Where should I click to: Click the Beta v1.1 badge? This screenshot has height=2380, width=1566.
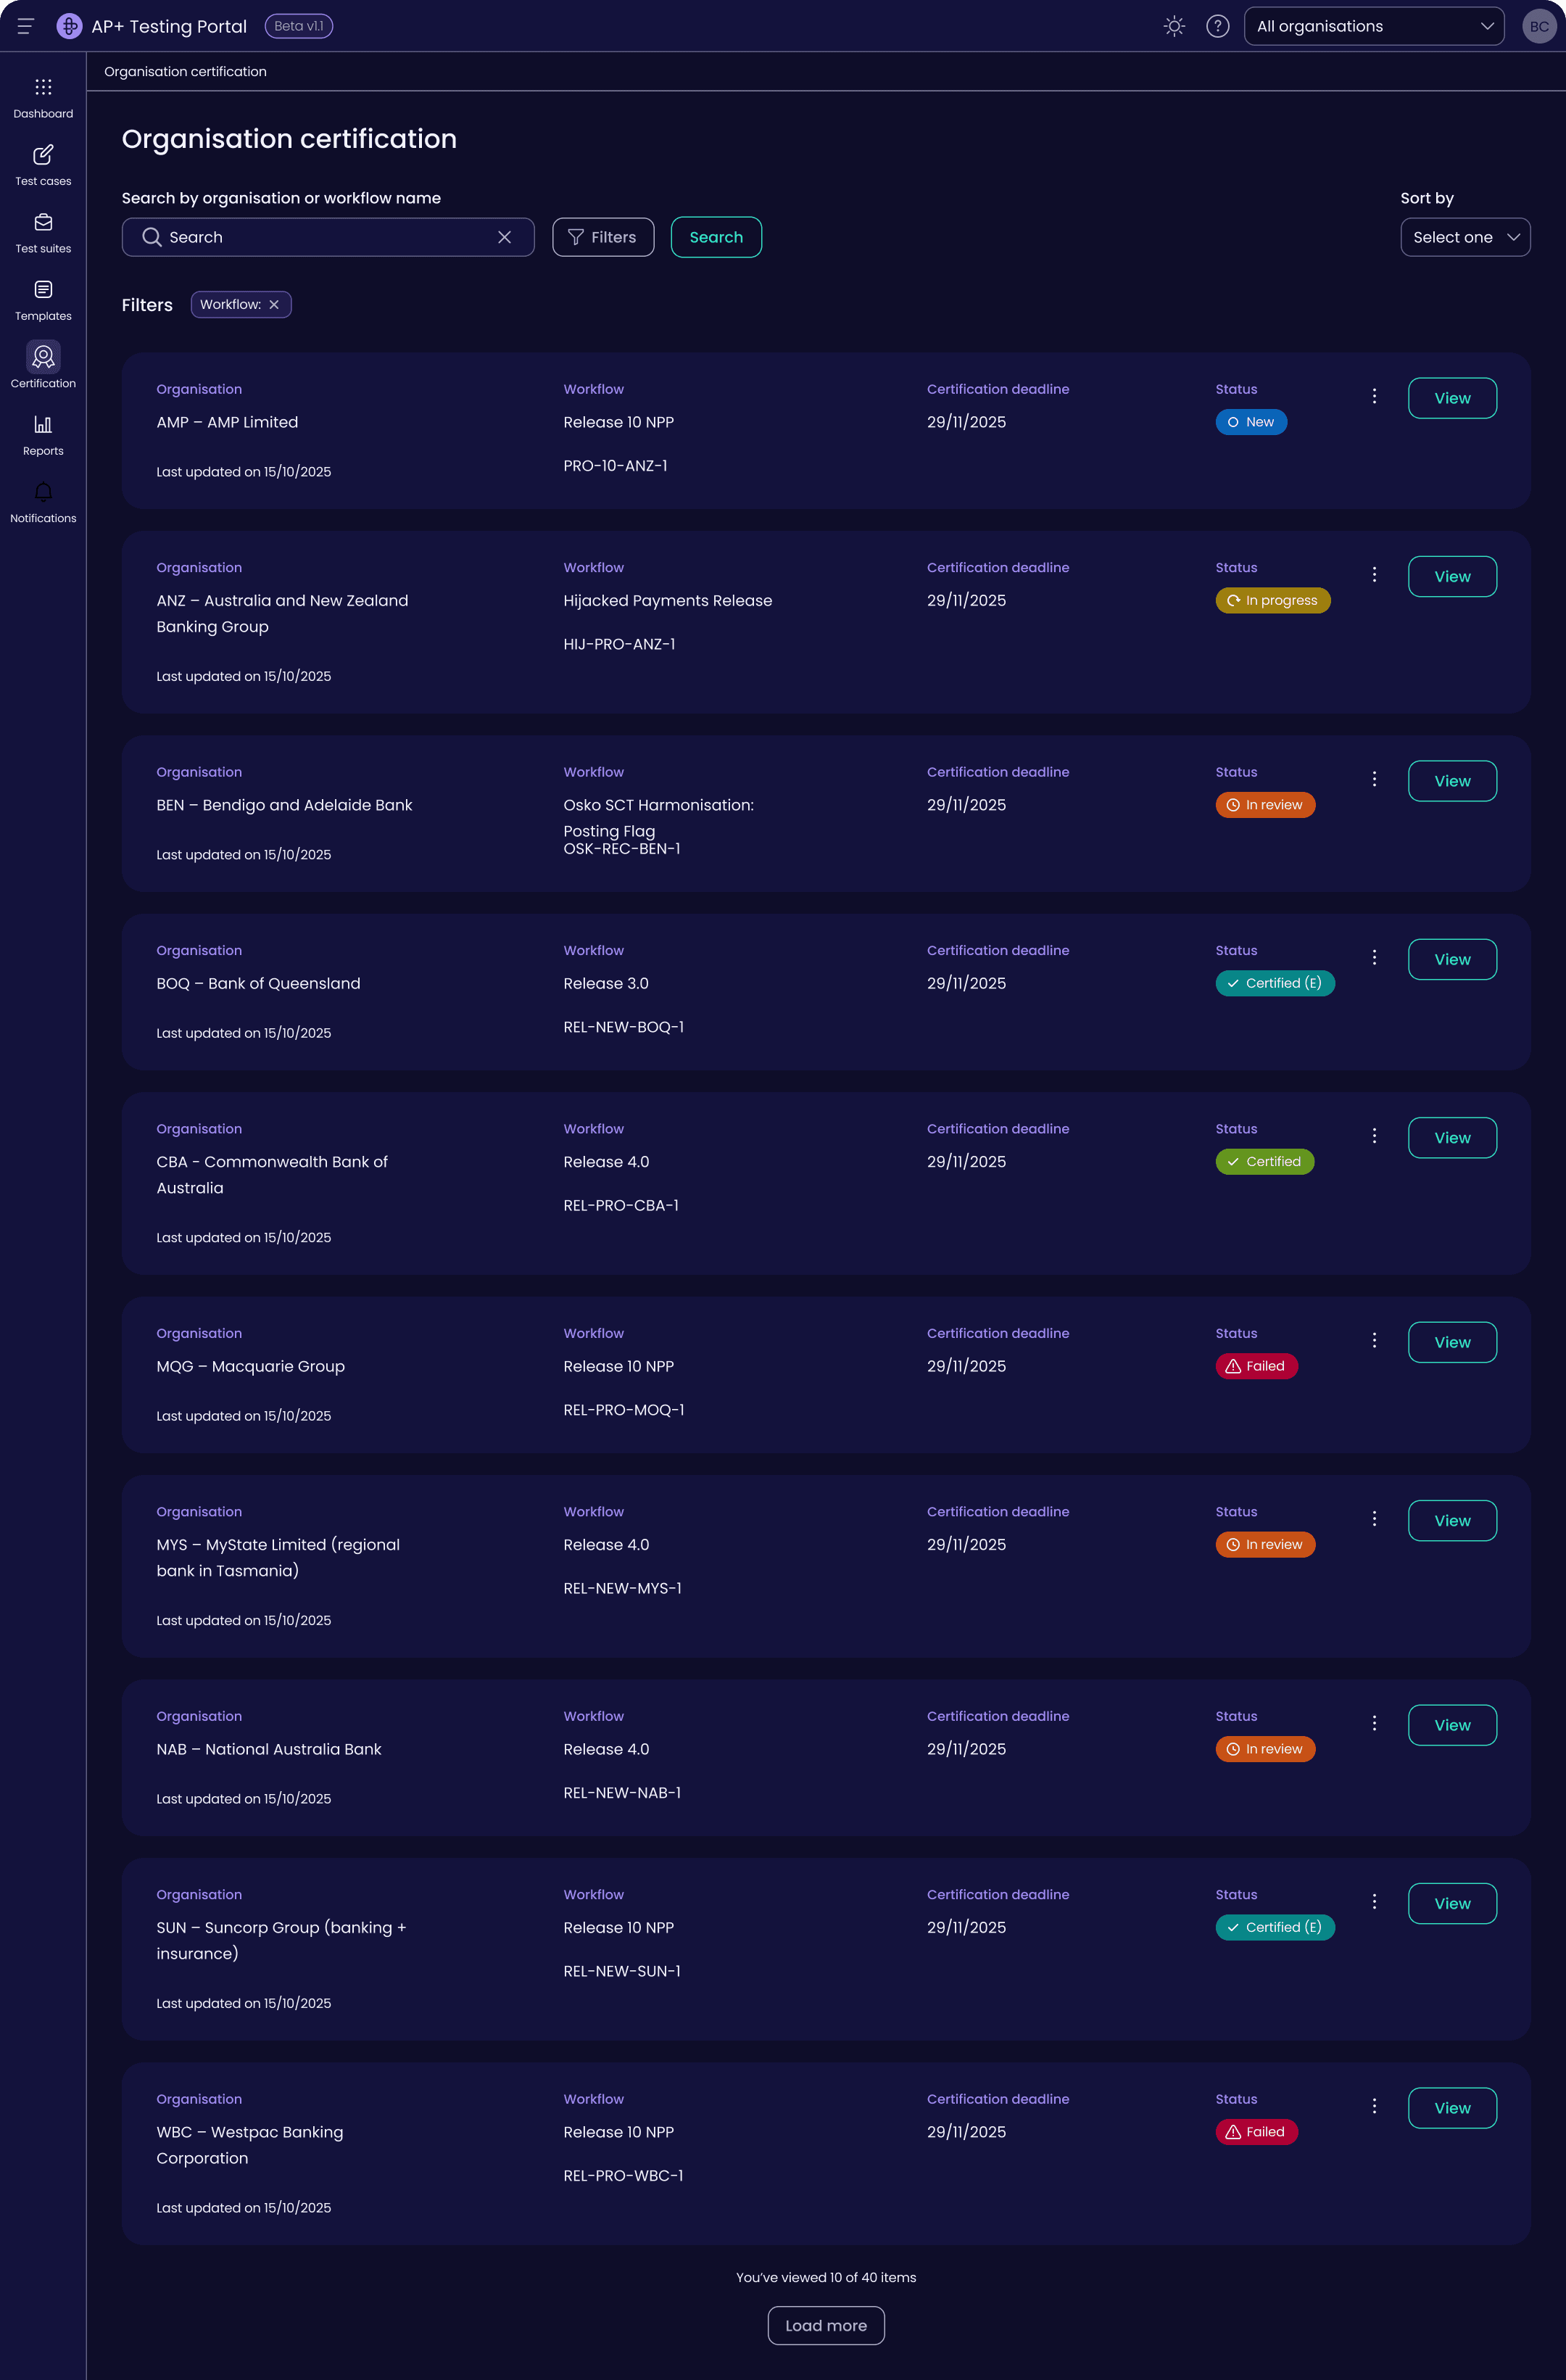(298, 26)
